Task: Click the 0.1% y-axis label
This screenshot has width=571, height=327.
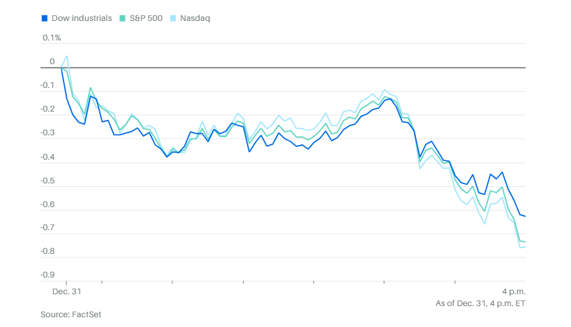Action: tap(51, 38)
